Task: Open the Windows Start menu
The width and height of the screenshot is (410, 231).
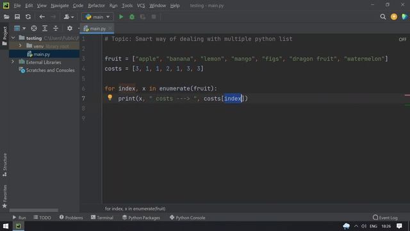Action: pos(6,226)
